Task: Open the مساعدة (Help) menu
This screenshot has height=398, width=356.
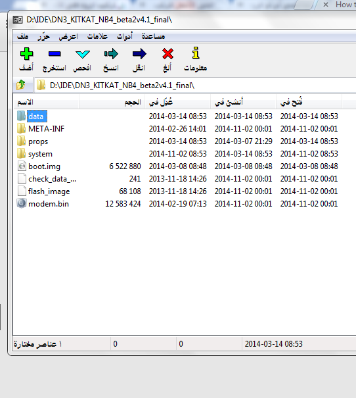Action: 153,36
